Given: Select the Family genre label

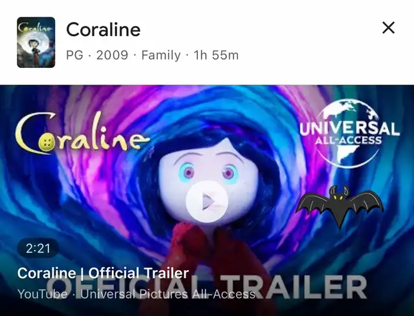Looking at the screenshot, I should pos(161,56).
